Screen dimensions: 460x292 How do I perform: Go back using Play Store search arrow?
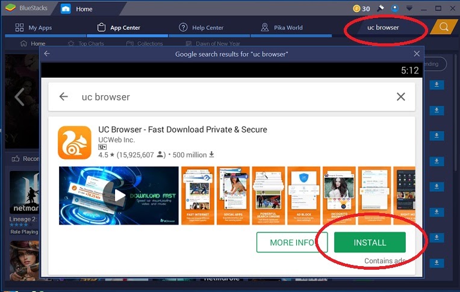63,96
